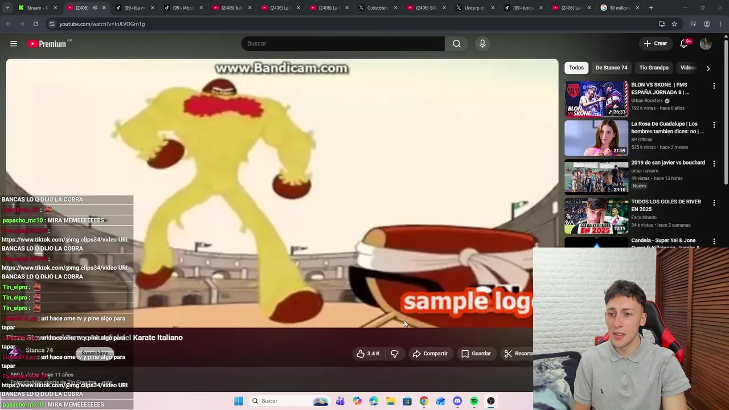The image size is (729, 410).
Task: Select the De Stance 74 chip
Action: coord(611,68)
